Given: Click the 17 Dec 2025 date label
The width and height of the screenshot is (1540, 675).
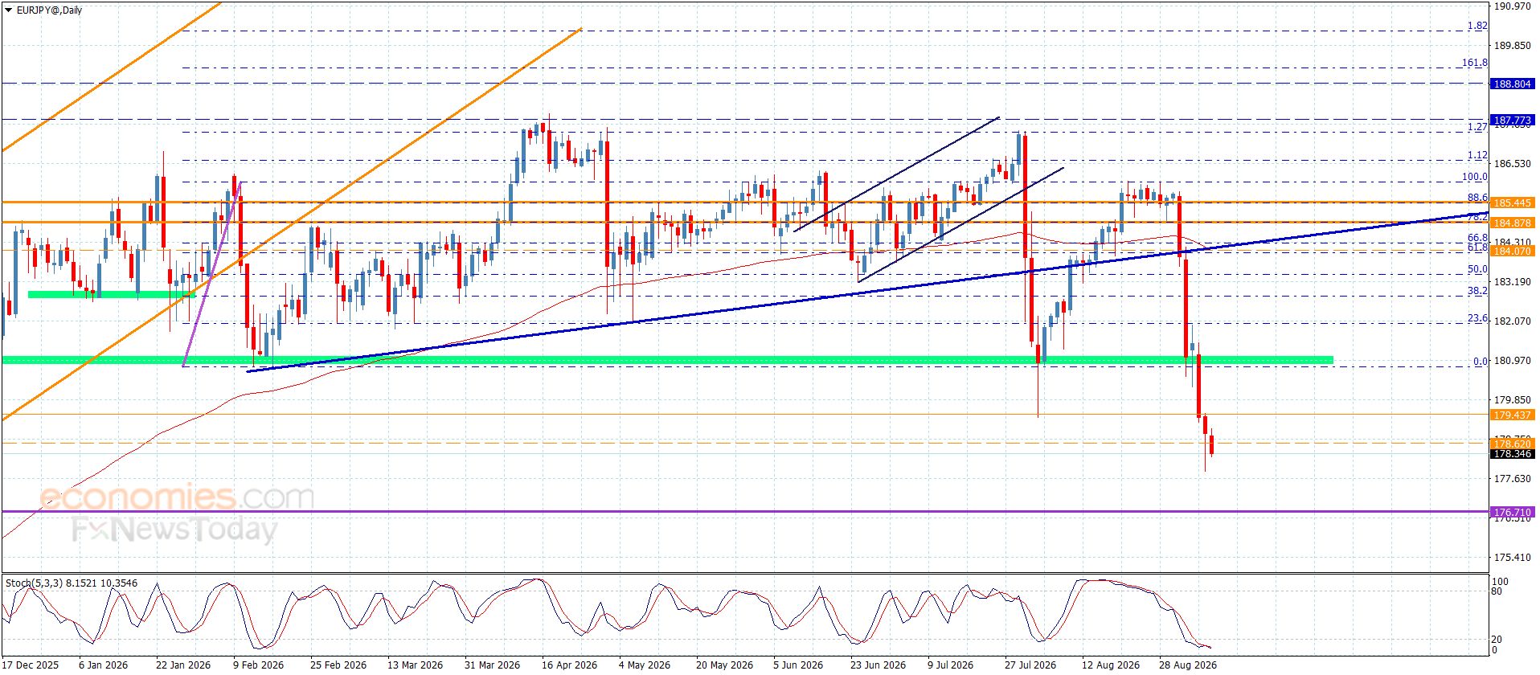Looking at the screenshot, I should [x=31, y=665].
